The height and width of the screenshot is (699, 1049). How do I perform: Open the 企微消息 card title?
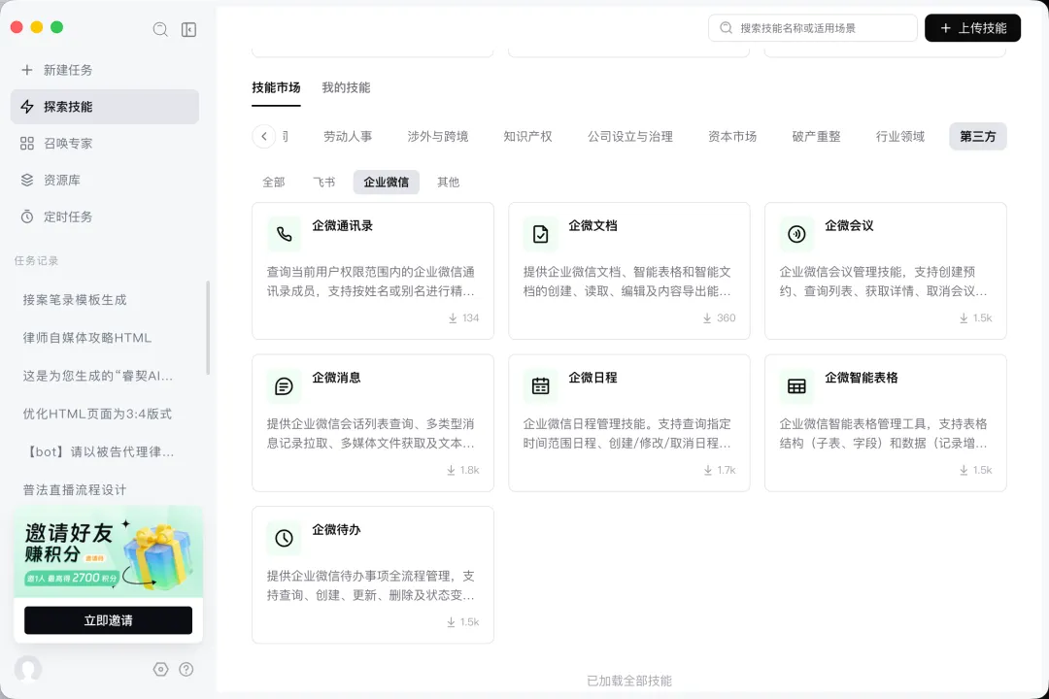click(x=336, y=378)
